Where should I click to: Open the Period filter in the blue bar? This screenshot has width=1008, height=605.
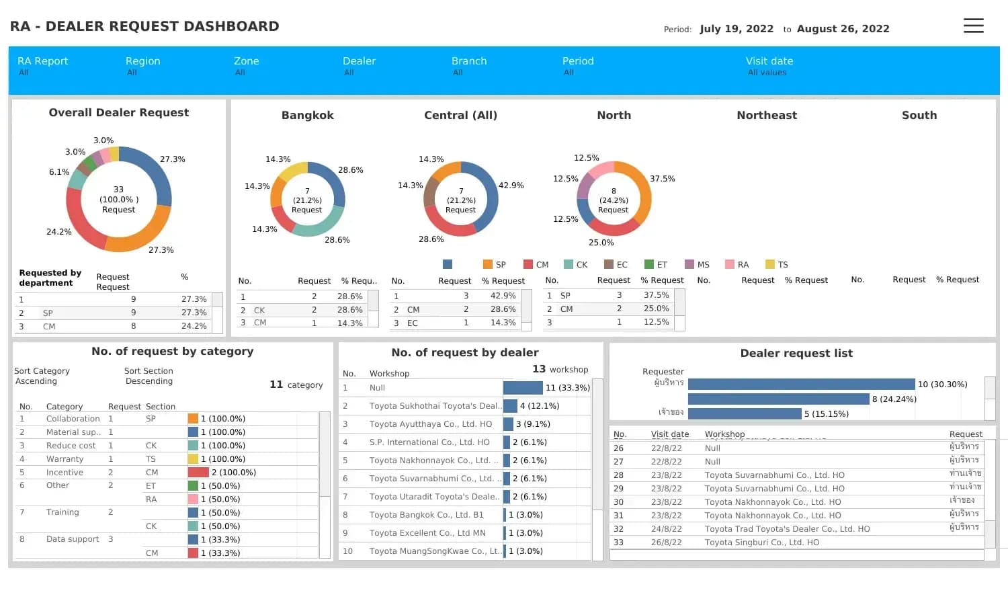578,66
